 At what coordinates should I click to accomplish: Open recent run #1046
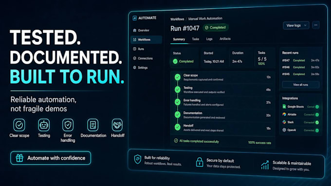tap(301, 68)
